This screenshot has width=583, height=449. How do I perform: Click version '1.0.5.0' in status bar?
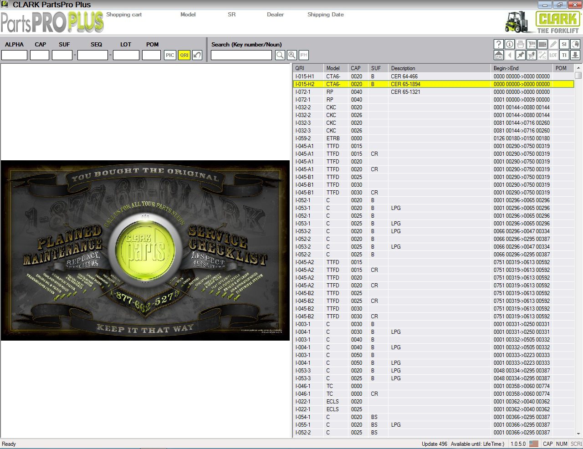[518, 444]
